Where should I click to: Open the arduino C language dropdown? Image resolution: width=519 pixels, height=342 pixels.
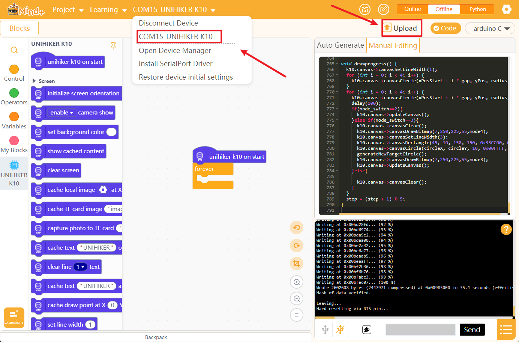(x=490, y=28)
